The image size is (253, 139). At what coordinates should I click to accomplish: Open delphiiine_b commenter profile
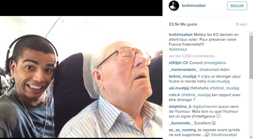(x=180, y=106)
